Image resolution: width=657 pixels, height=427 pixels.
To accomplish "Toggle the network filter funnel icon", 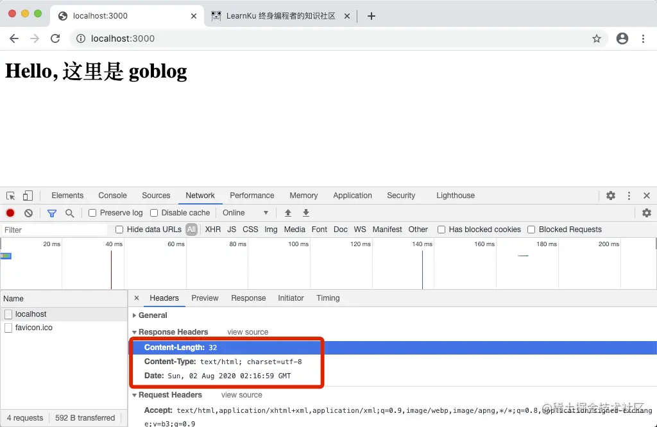I will [x=52, y=213].
